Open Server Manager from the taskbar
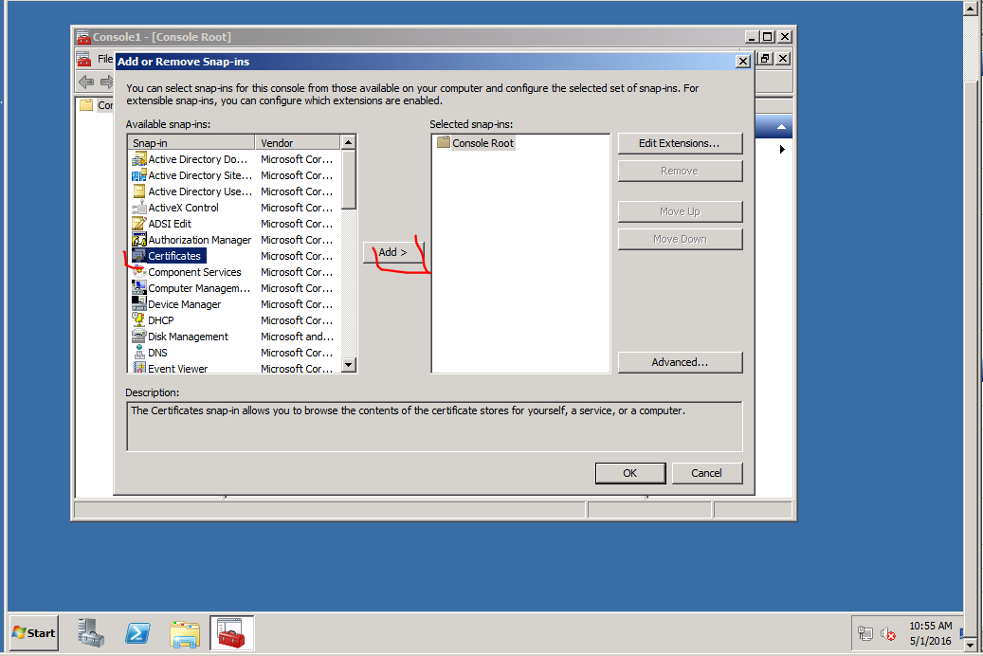This screenshot has height=656, width=983. tap(91, 633)
